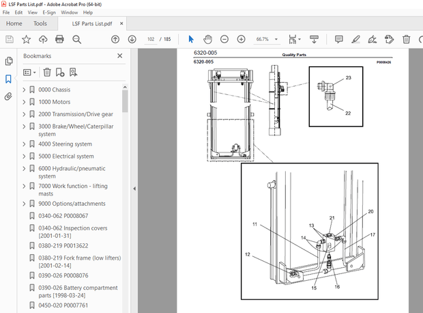
Task: Open bookmark 0450-020 P0007761
Action: pos(63,305)
